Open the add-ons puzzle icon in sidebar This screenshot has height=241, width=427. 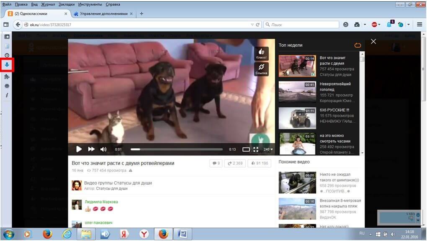tap(7, 76)
